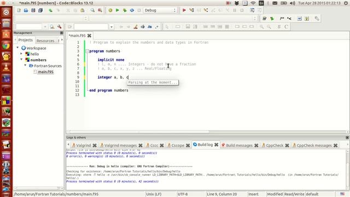This screenshot has width=350, height=197.
Task: Open doxygen configuration wrench icon
Action: coord(317,19)
